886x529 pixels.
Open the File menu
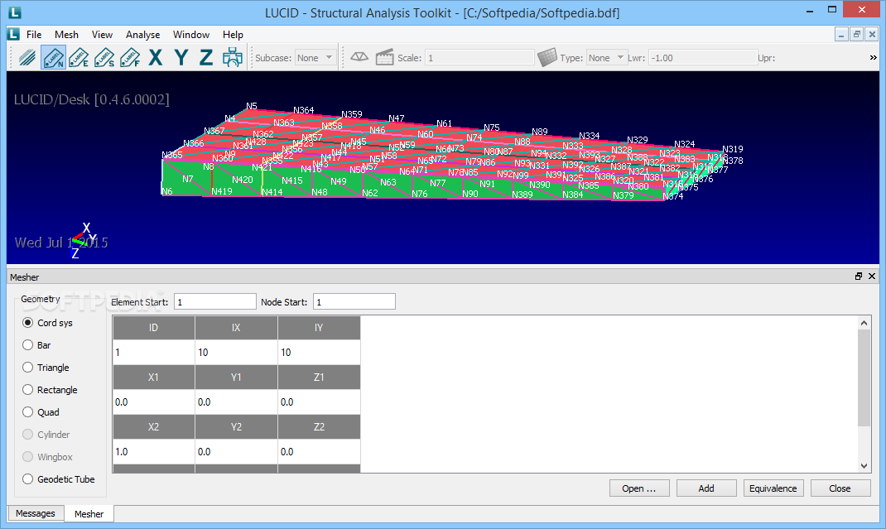click(34, 35)
